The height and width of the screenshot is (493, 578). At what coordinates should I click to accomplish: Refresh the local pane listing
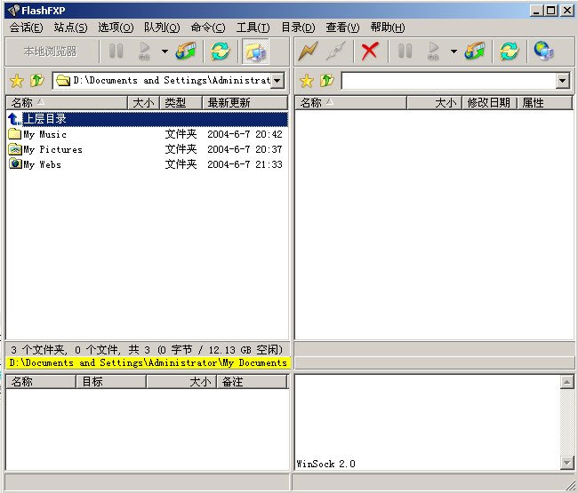(220, 51)
